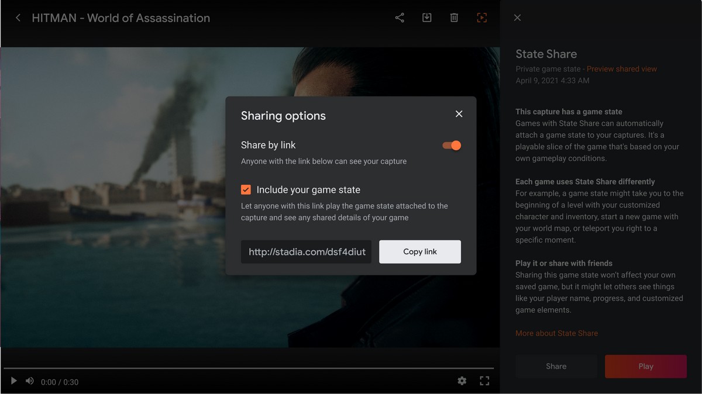The width and height of the screenshot is (702, 394).
Task: Select the stadia.com link field
Action: click(306, 251)
